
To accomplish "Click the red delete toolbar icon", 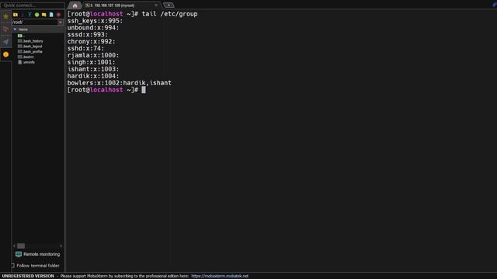I will (59, 15).
